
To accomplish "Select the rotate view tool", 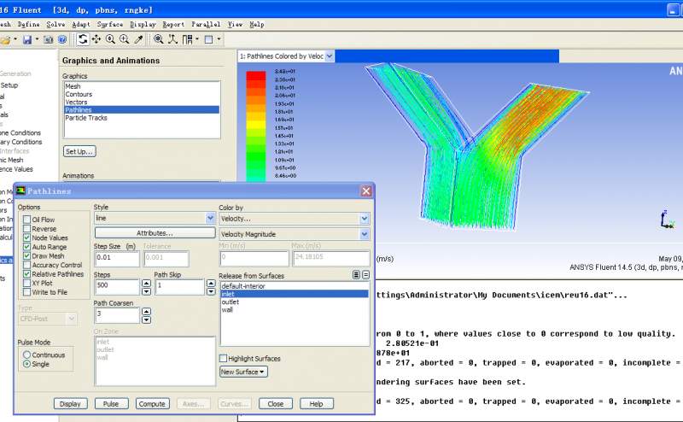I will point(83,39).
